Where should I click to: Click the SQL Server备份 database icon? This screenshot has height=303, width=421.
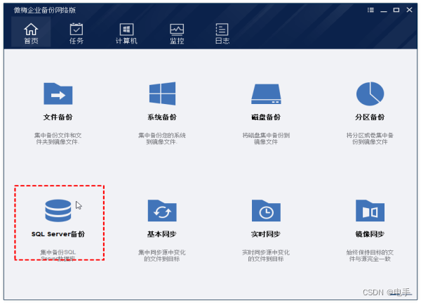click(58, 210)
